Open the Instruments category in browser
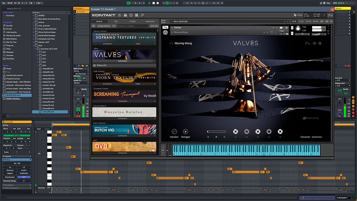The image size is (357, 201). 11,32
